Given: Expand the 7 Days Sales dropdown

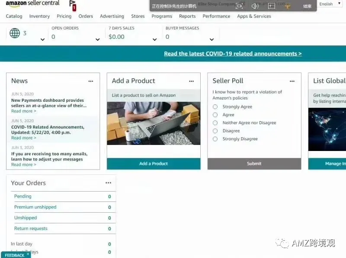Looking at the screenshot, I should (155, 40).
